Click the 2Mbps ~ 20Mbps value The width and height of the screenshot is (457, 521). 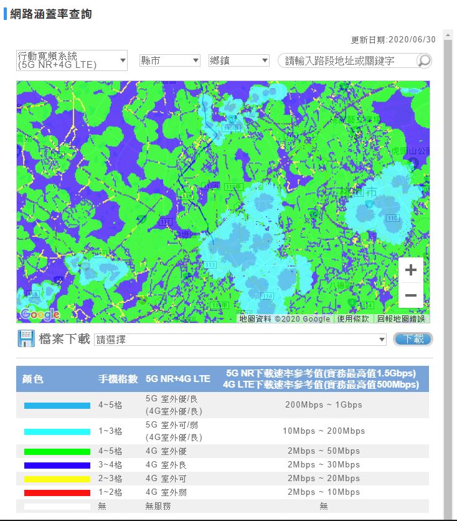click(x=324, y=479)
